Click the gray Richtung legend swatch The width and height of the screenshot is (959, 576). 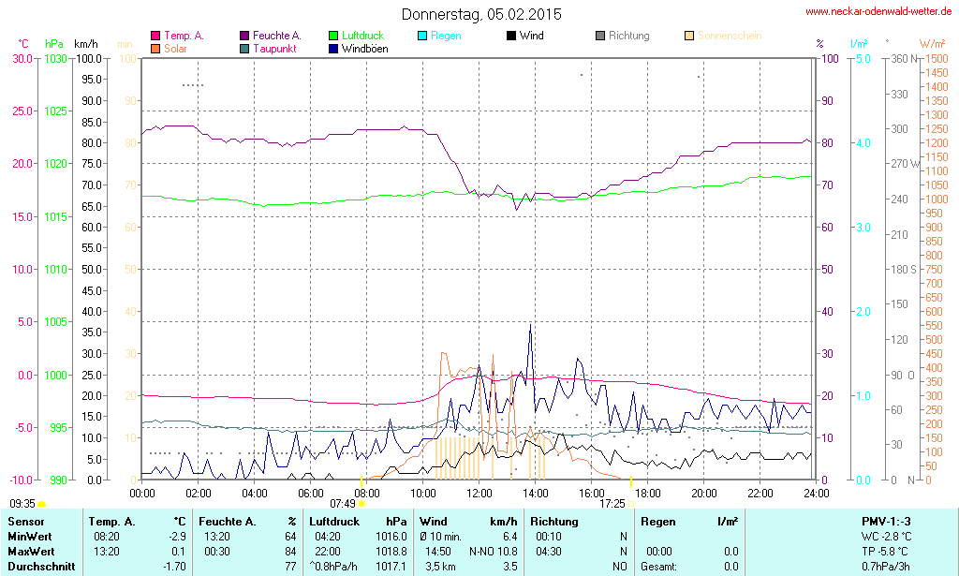(x=600, y=36)
